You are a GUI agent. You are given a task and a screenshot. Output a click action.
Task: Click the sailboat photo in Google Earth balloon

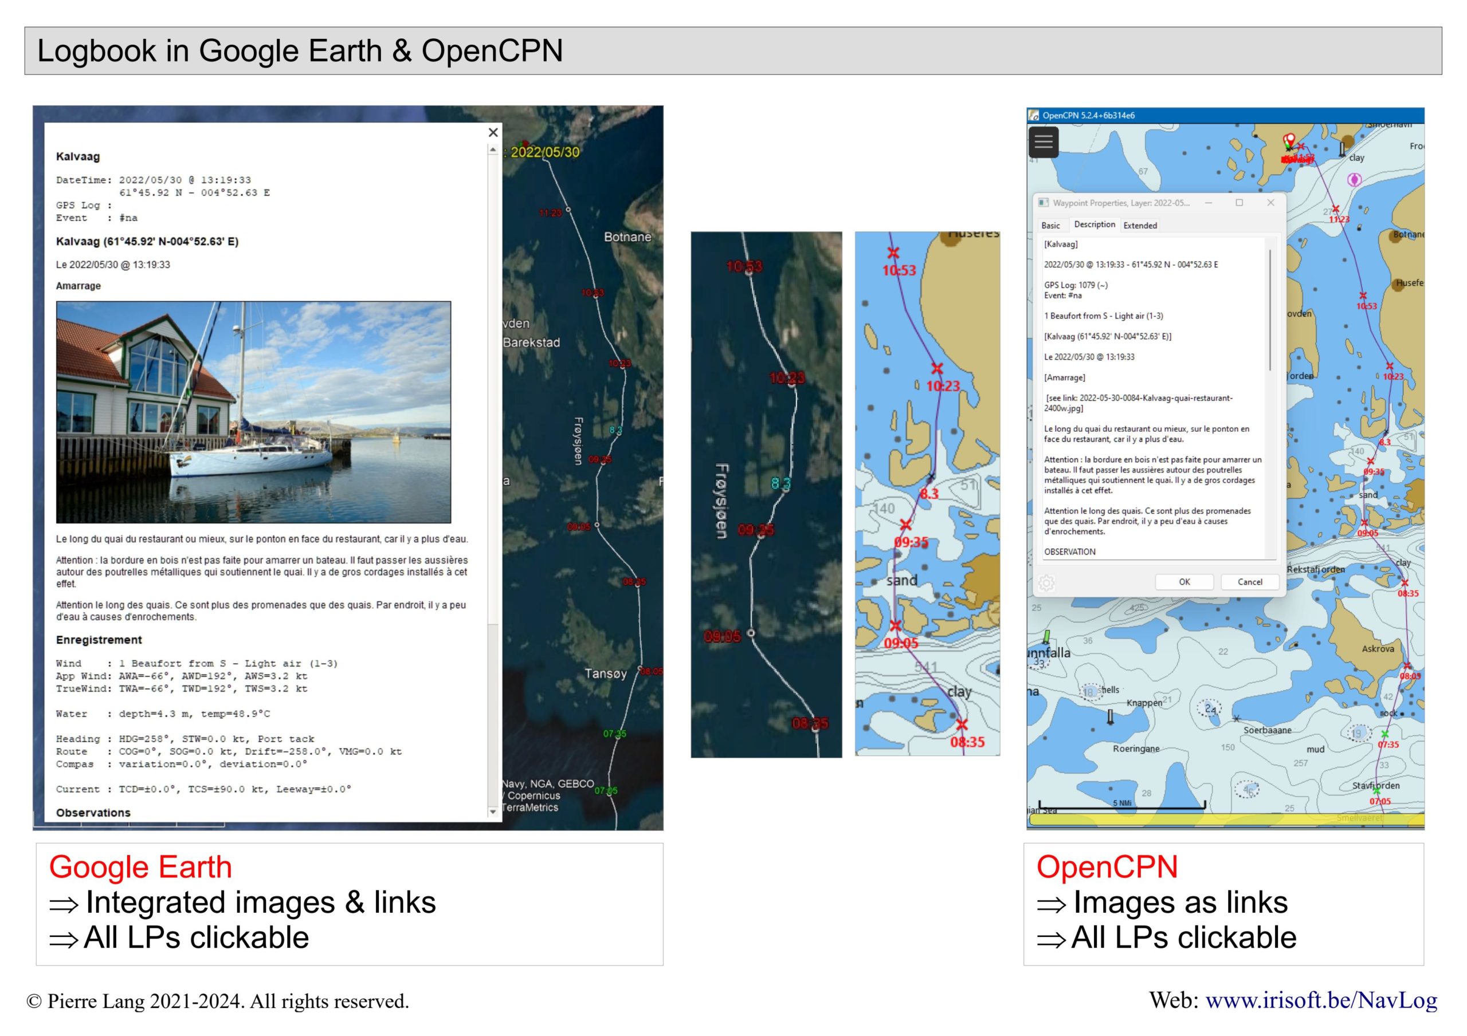coord(254,412)
